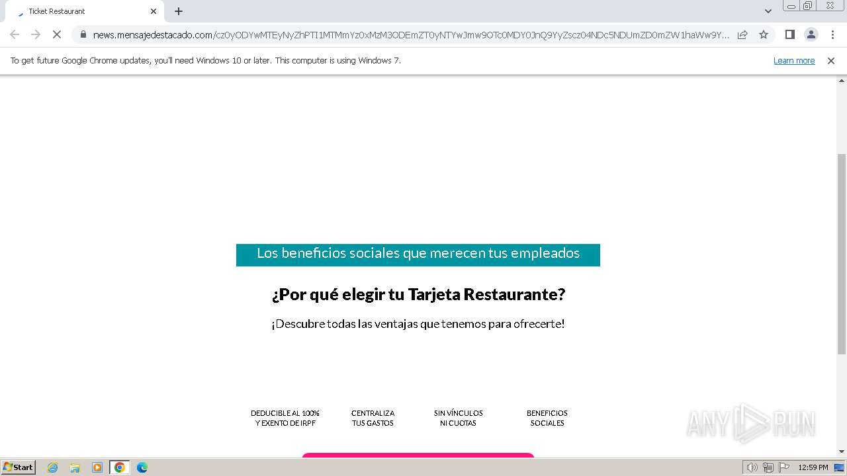Click scrollbar up arrow
The image size is (847, 476).
842,80
